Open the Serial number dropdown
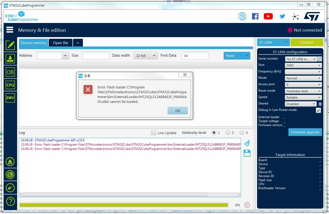 click(301, 59)
